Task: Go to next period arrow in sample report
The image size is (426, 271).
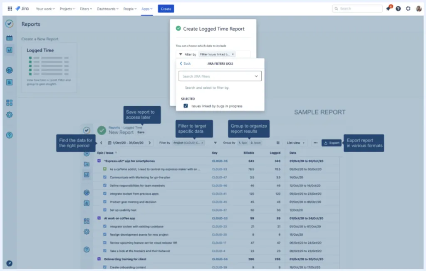Action: pos(149,143)
